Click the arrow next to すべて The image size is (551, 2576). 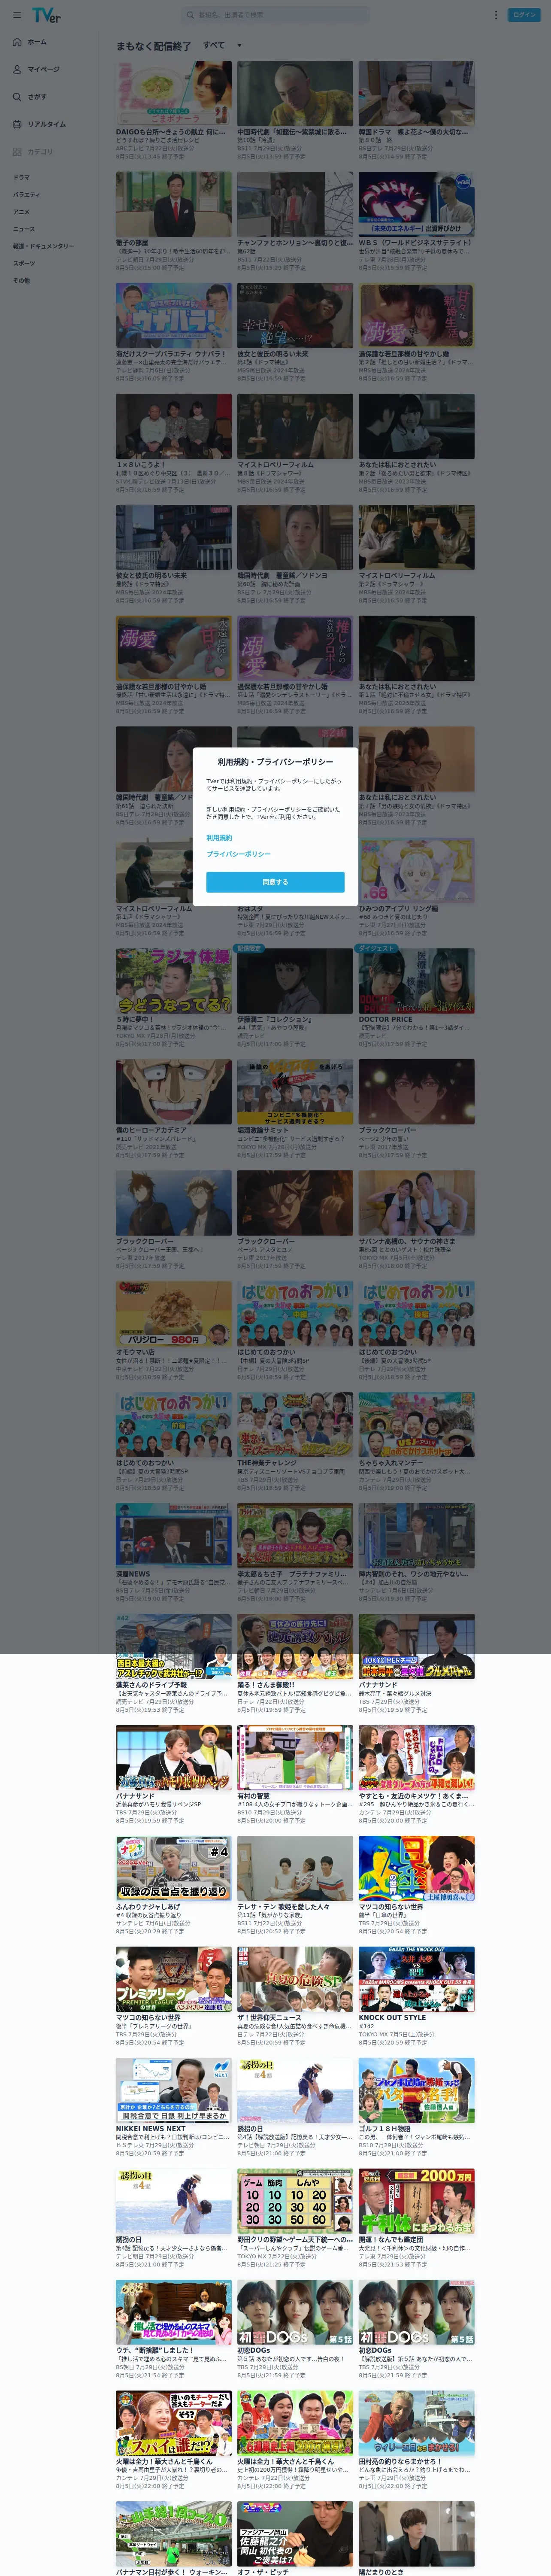pyautogui.click(x=239, y=46)
